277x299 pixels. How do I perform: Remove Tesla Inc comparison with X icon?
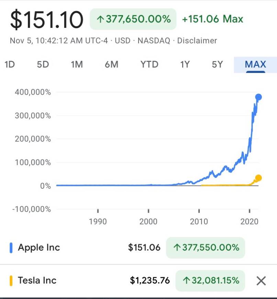click(x=261, y=281)
